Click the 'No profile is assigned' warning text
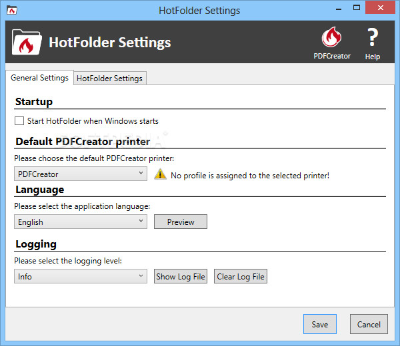 point(250,176)
